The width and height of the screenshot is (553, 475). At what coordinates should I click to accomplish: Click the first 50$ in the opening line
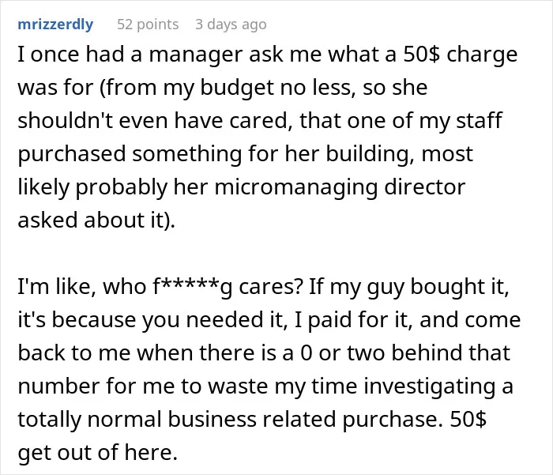click(x=421, y=55)
